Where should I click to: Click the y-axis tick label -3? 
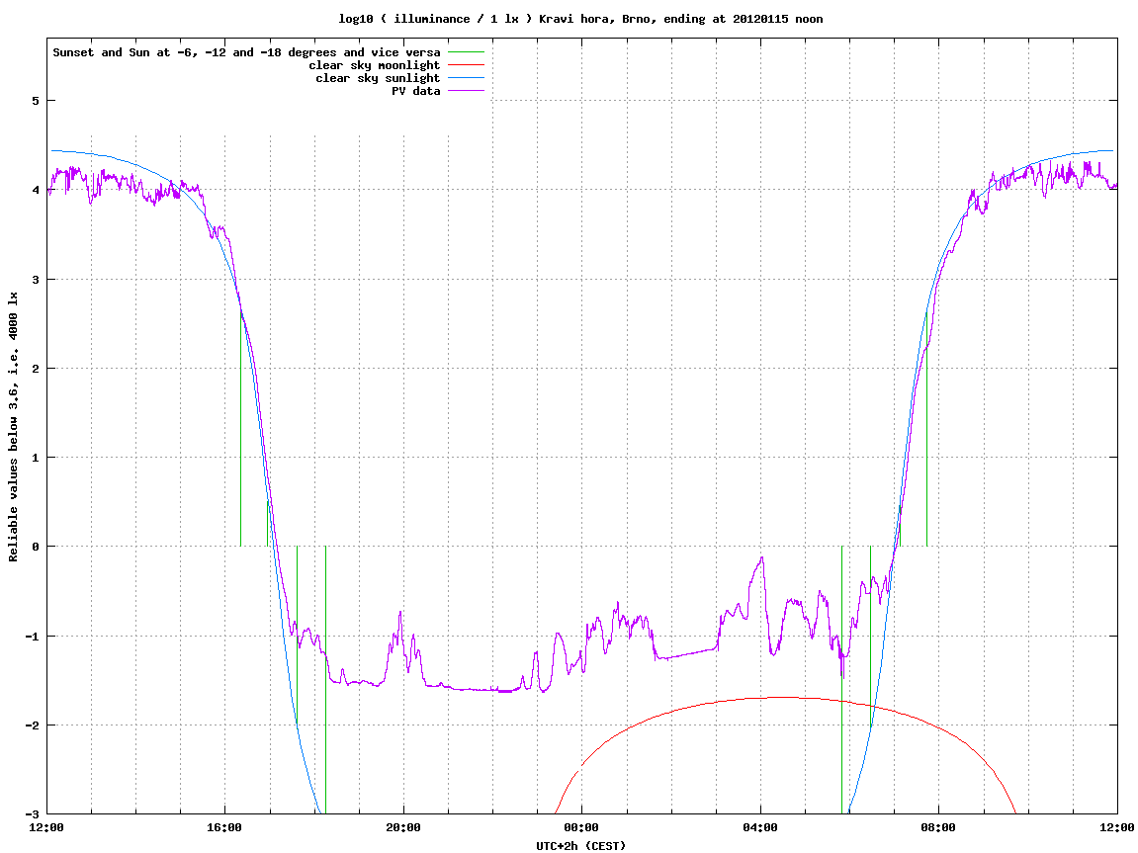pyautogui.click(x=32, y=814)
